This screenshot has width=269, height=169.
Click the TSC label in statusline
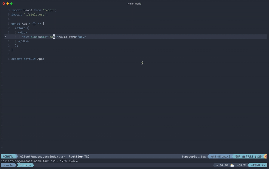point(87,157)
